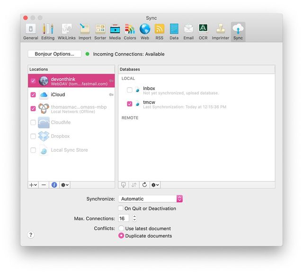This screenshot has width=303, height=273.
Task: Show info for the selected sync location
Action: (x=54, y=185)
